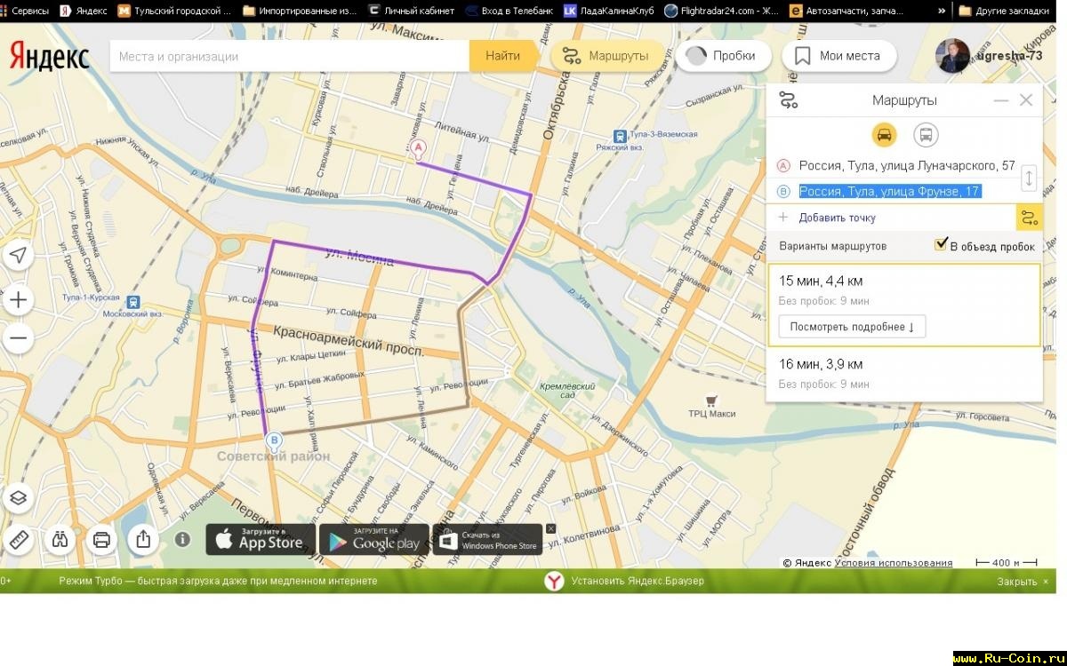The height and width of the screenshot is (666, 1067).
Task: Toggle the 'В объезд пробок' checkbox
Action: pos(941,244)
